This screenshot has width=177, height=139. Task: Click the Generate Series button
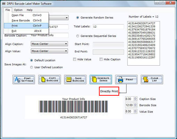coord(101,80)
